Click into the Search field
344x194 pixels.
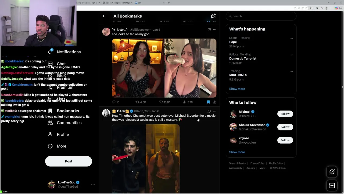(x=261, y=16)
